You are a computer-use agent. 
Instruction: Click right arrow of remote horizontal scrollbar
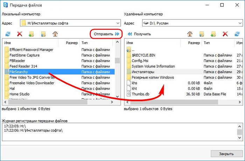click(x=239, y=102)
